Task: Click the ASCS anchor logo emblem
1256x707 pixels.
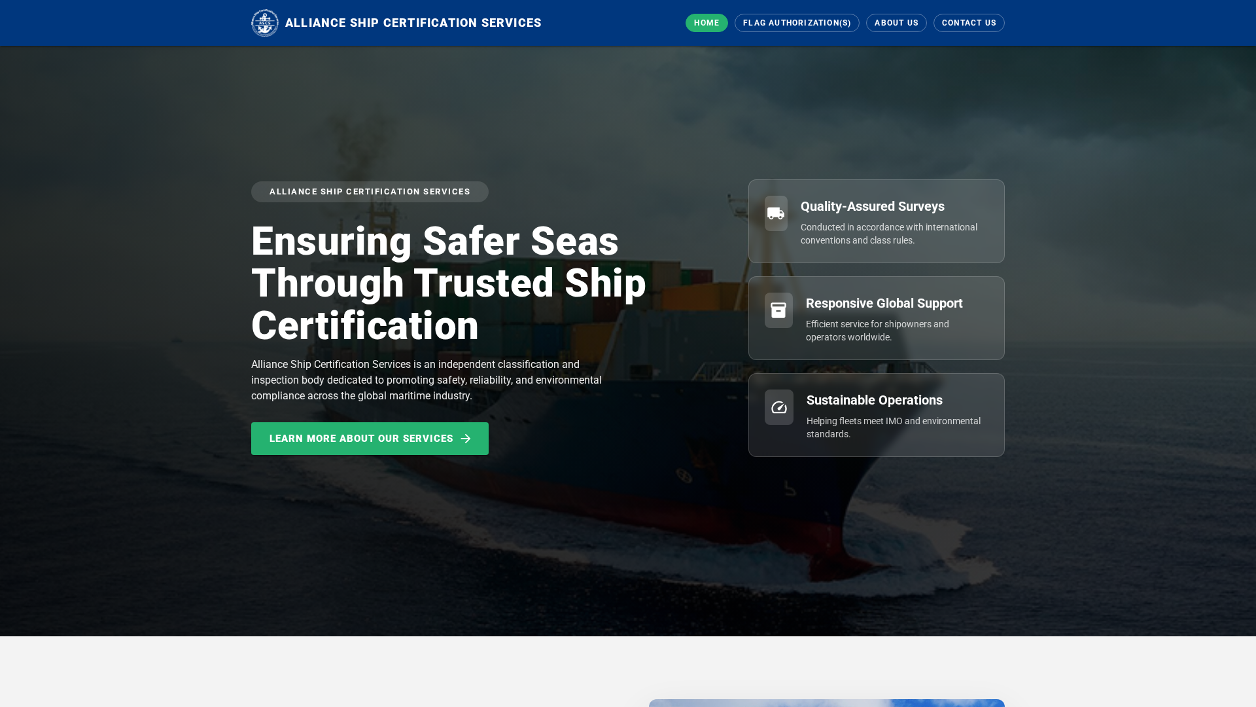Action: click(265, 23)
